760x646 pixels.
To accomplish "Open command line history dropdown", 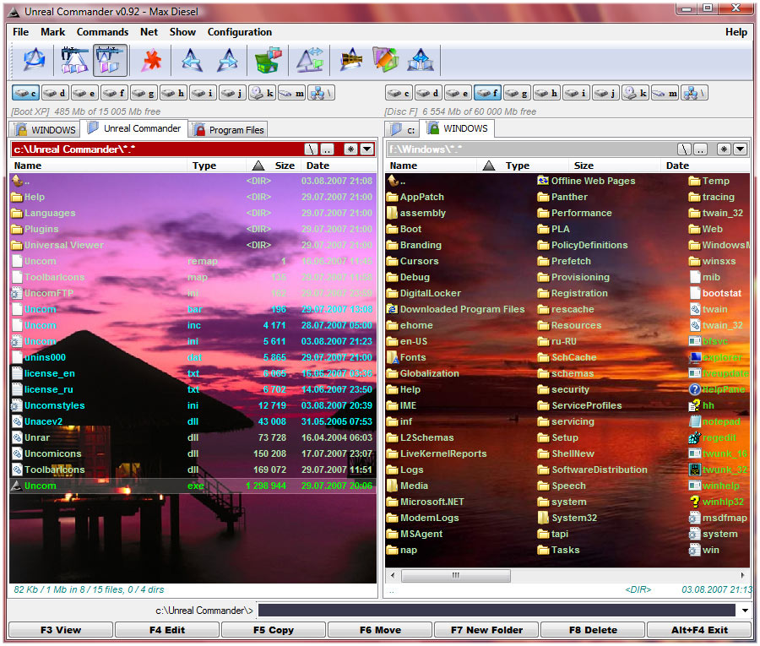I will click(x=745, y=611).
